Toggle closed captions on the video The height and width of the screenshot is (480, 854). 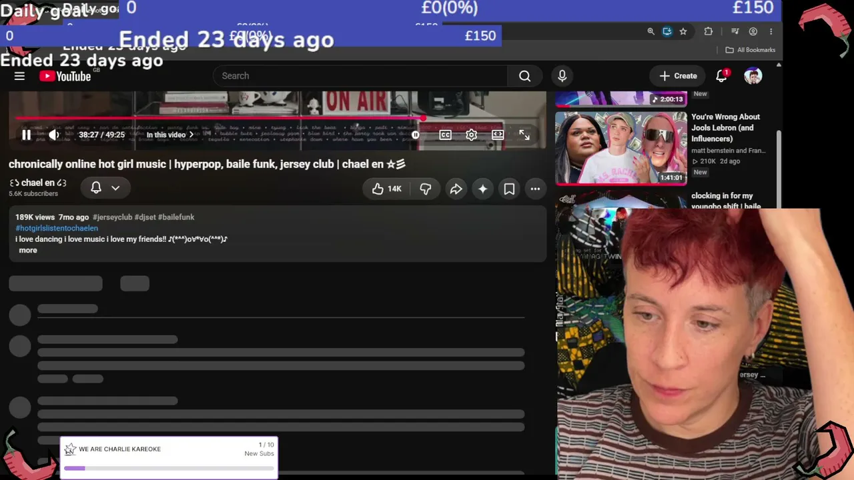[445, 135]
